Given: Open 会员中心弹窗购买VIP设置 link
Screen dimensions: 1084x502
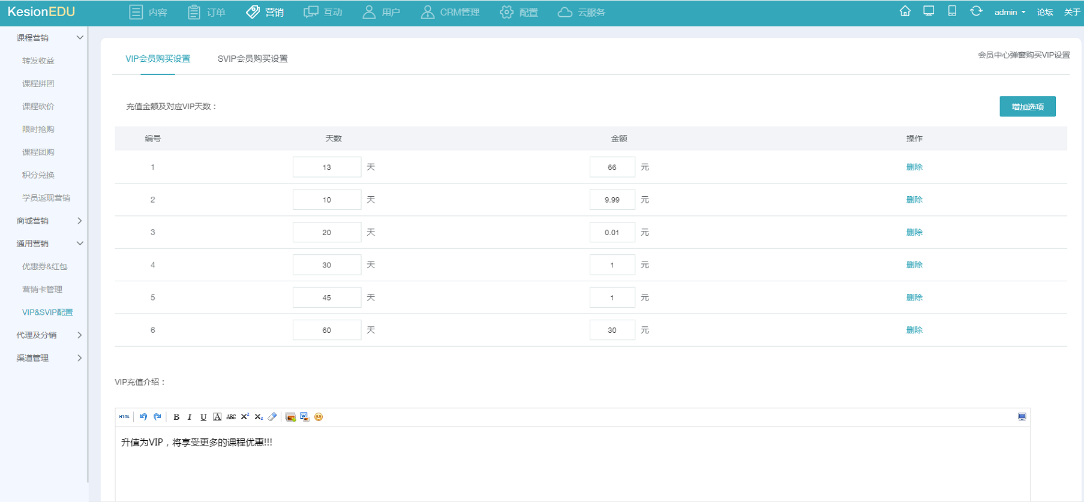Looking at the screenshot, I should point(1024,55).
